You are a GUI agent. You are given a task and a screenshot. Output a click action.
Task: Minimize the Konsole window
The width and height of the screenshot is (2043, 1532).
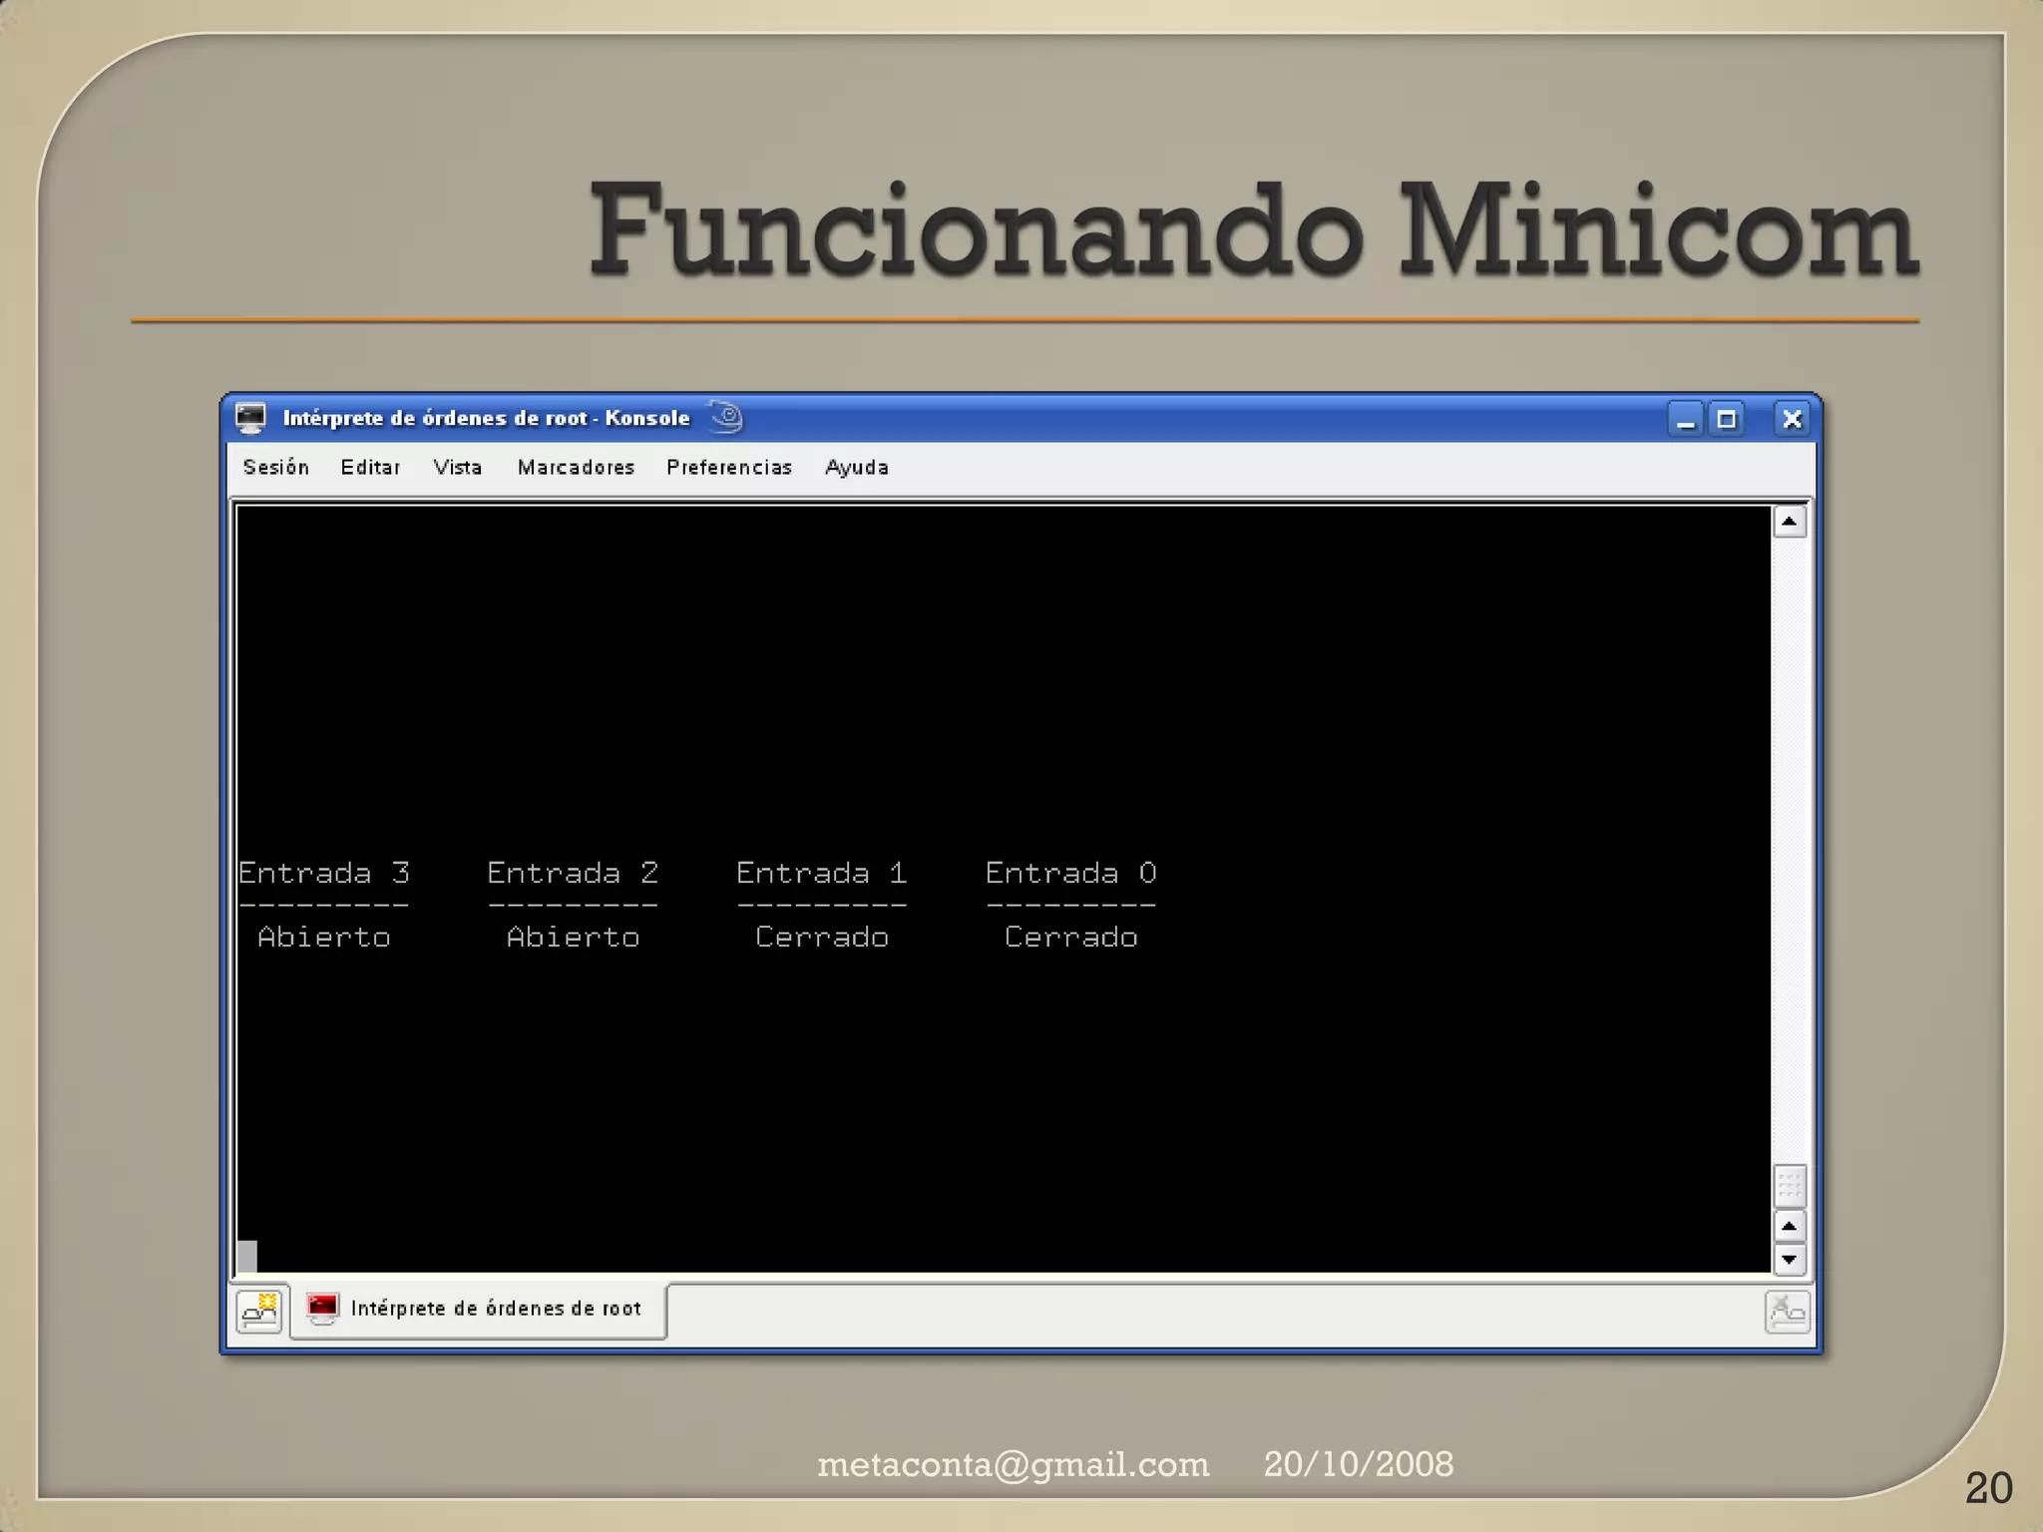tap(1686, 419)
